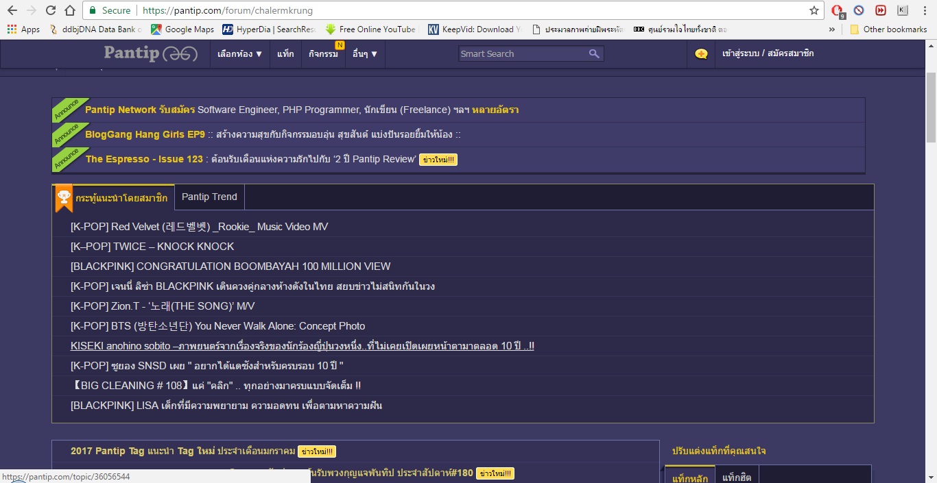937x483 pixels.
Task: Open the Free Online YouTube bookmark
Action: (371, 29)
